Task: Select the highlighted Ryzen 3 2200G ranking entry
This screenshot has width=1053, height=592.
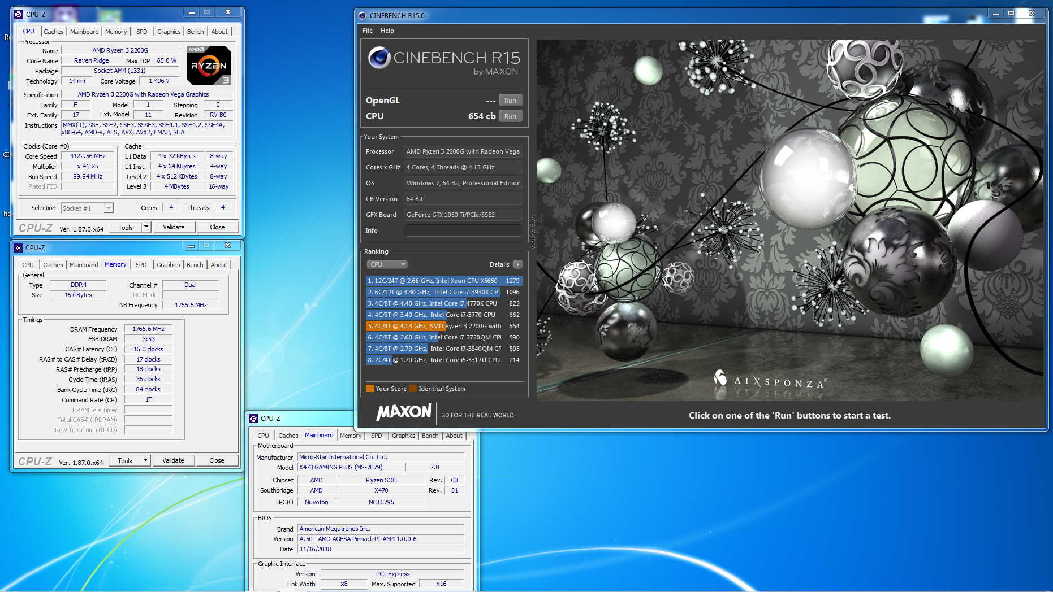Action: pos(444,326)
